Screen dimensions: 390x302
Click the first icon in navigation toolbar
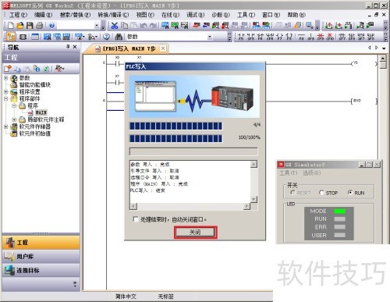[x=8, y=69]
